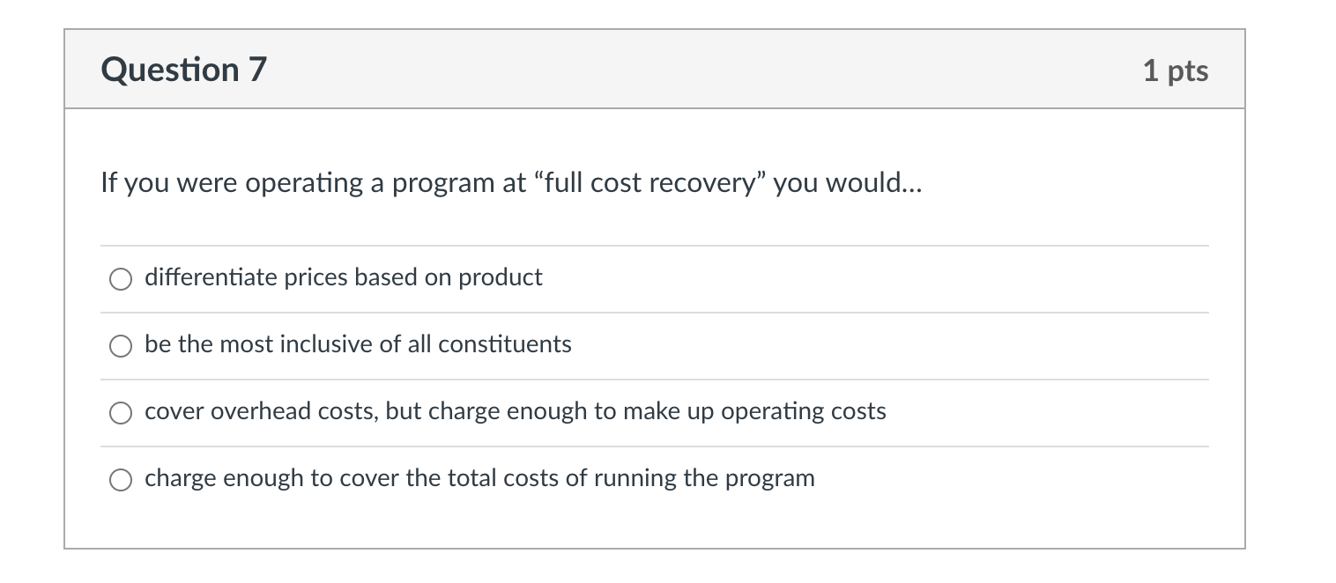The height and width of the screenshot is (583, 1336).
Task: Click the question prompt text
Action: [511, 182]
